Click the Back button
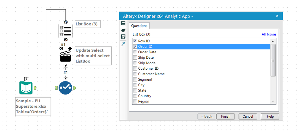 click(207, 116)
